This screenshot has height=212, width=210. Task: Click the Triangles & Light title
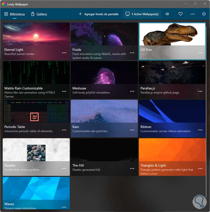coord(153,165)
